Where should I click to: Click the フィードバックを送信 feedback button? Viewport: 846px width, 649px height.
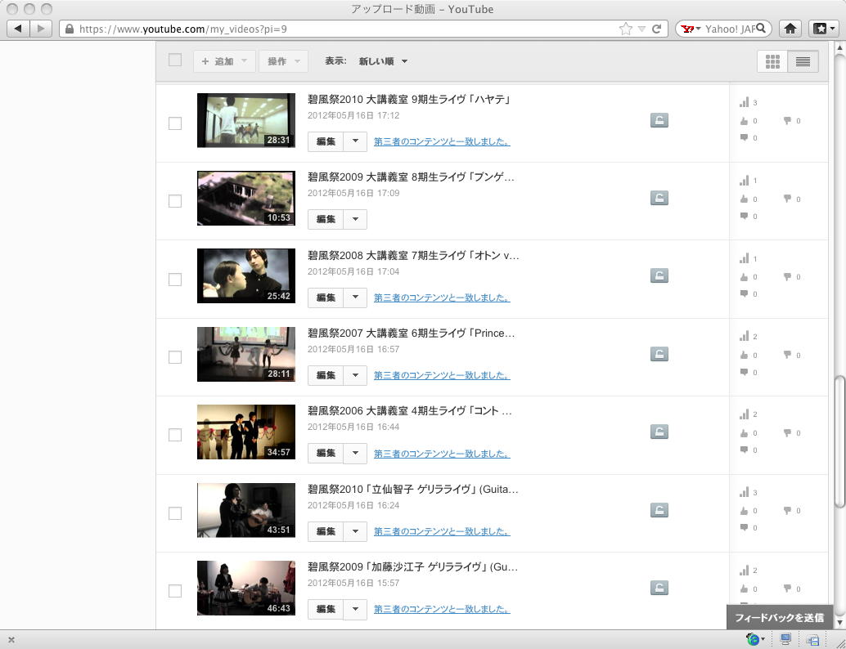pos(779,618)
